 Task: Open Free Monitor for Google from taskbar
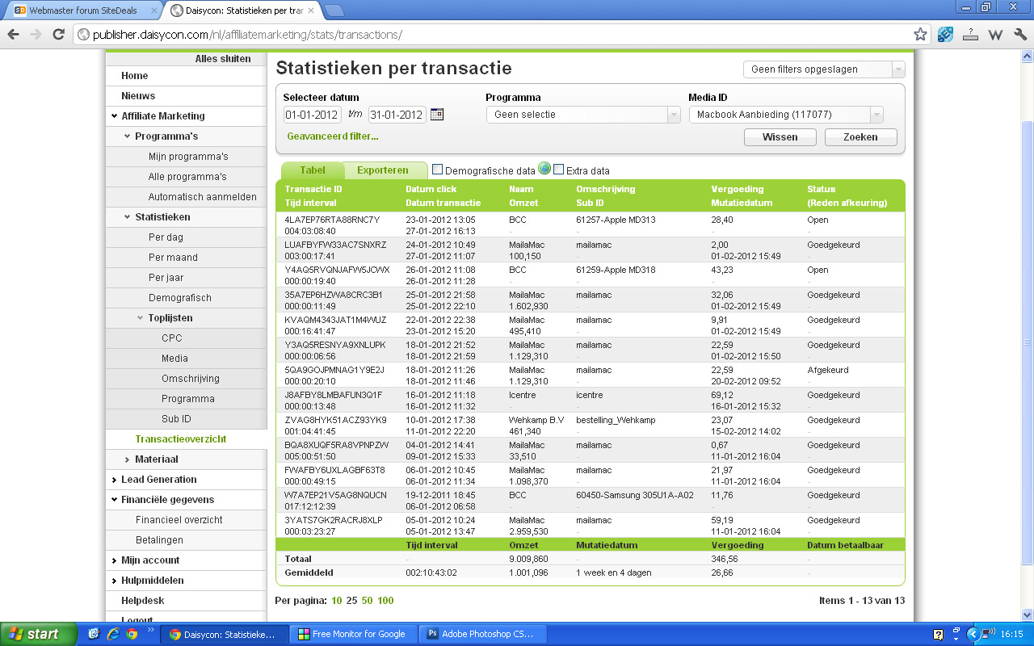(354, 634)
